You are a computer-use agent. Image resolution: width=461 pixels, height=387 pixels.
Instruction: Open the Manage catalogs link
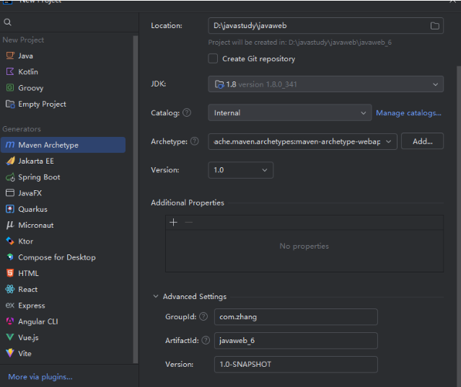408,113
